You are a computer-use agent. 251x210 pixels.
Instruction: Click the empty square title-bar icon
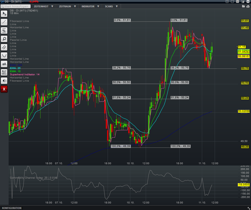232,2
